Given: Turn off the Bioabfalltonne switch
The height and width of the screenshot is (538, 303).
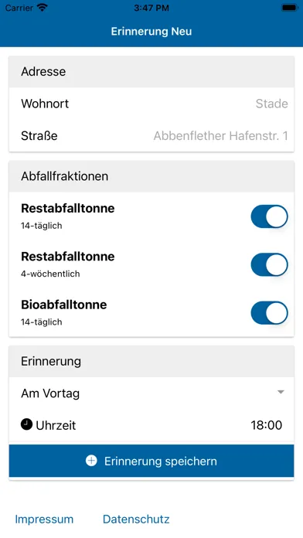Looking at the screenshot, I should pos(269,312).
